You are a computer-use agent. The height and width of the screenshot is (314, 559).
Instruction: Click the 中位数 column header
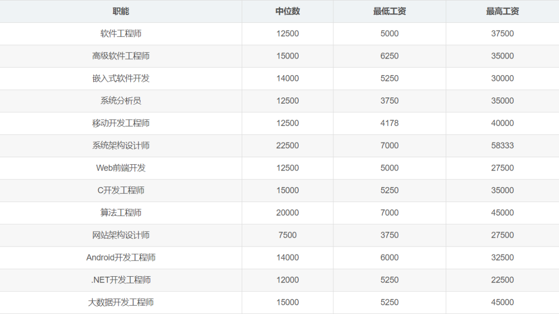287,11
